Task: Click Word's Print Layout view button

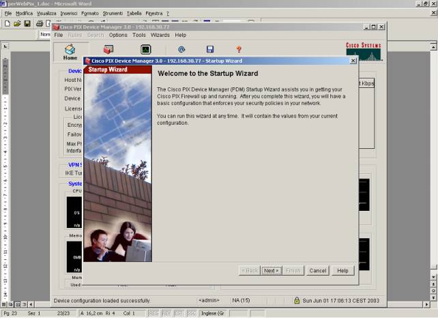Action: (18, 304)
